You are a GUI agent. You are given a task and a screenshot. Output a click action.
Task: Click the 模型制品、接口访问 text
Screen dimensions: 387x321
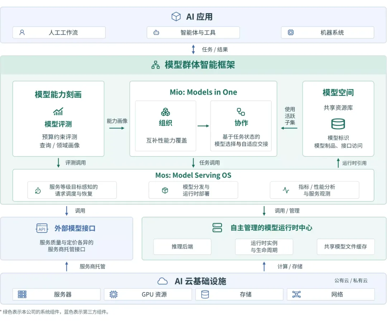point(338,146)
